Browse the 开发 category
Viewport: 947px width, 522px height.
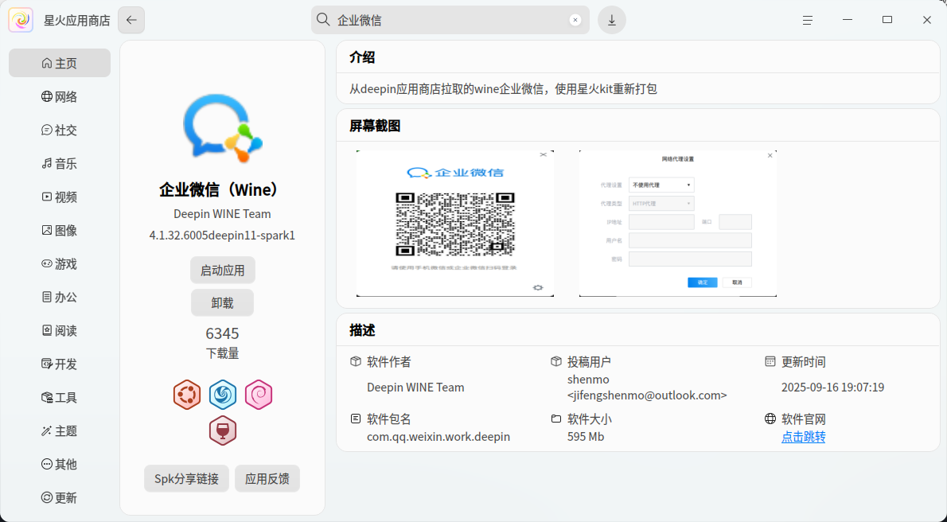click(59, 364)
